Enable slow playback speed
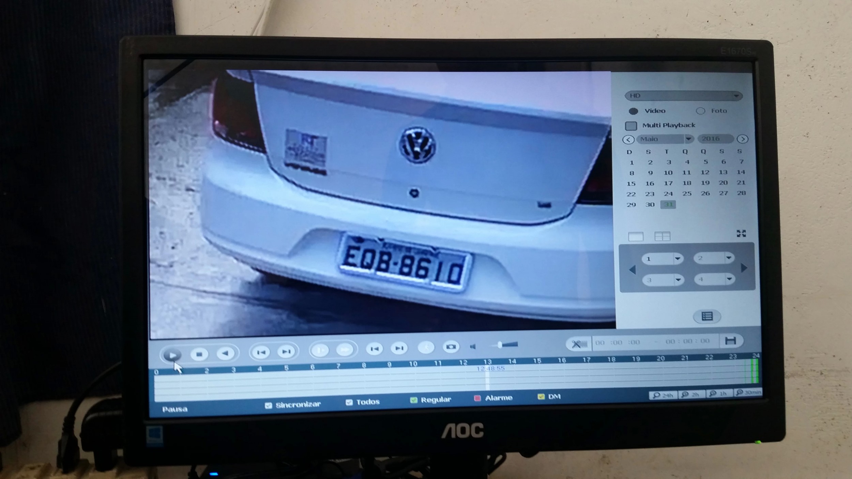The width and height of the screenshot is (852, 479). coord(320,350)
